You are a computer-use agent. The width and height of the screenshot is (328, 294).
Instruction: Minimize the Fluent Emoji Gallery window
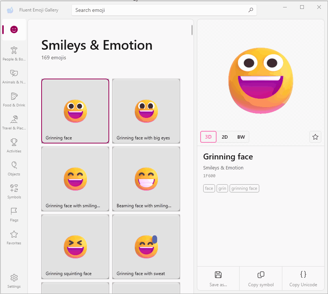point(285,7)
